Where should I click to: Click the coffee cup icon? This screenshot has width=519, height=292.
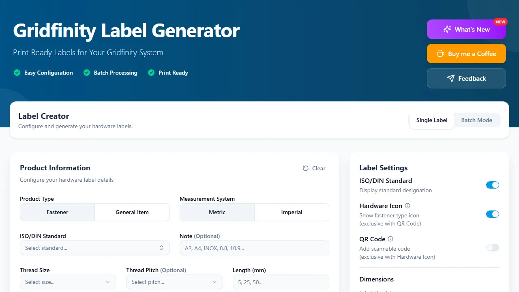coord(440,54)
